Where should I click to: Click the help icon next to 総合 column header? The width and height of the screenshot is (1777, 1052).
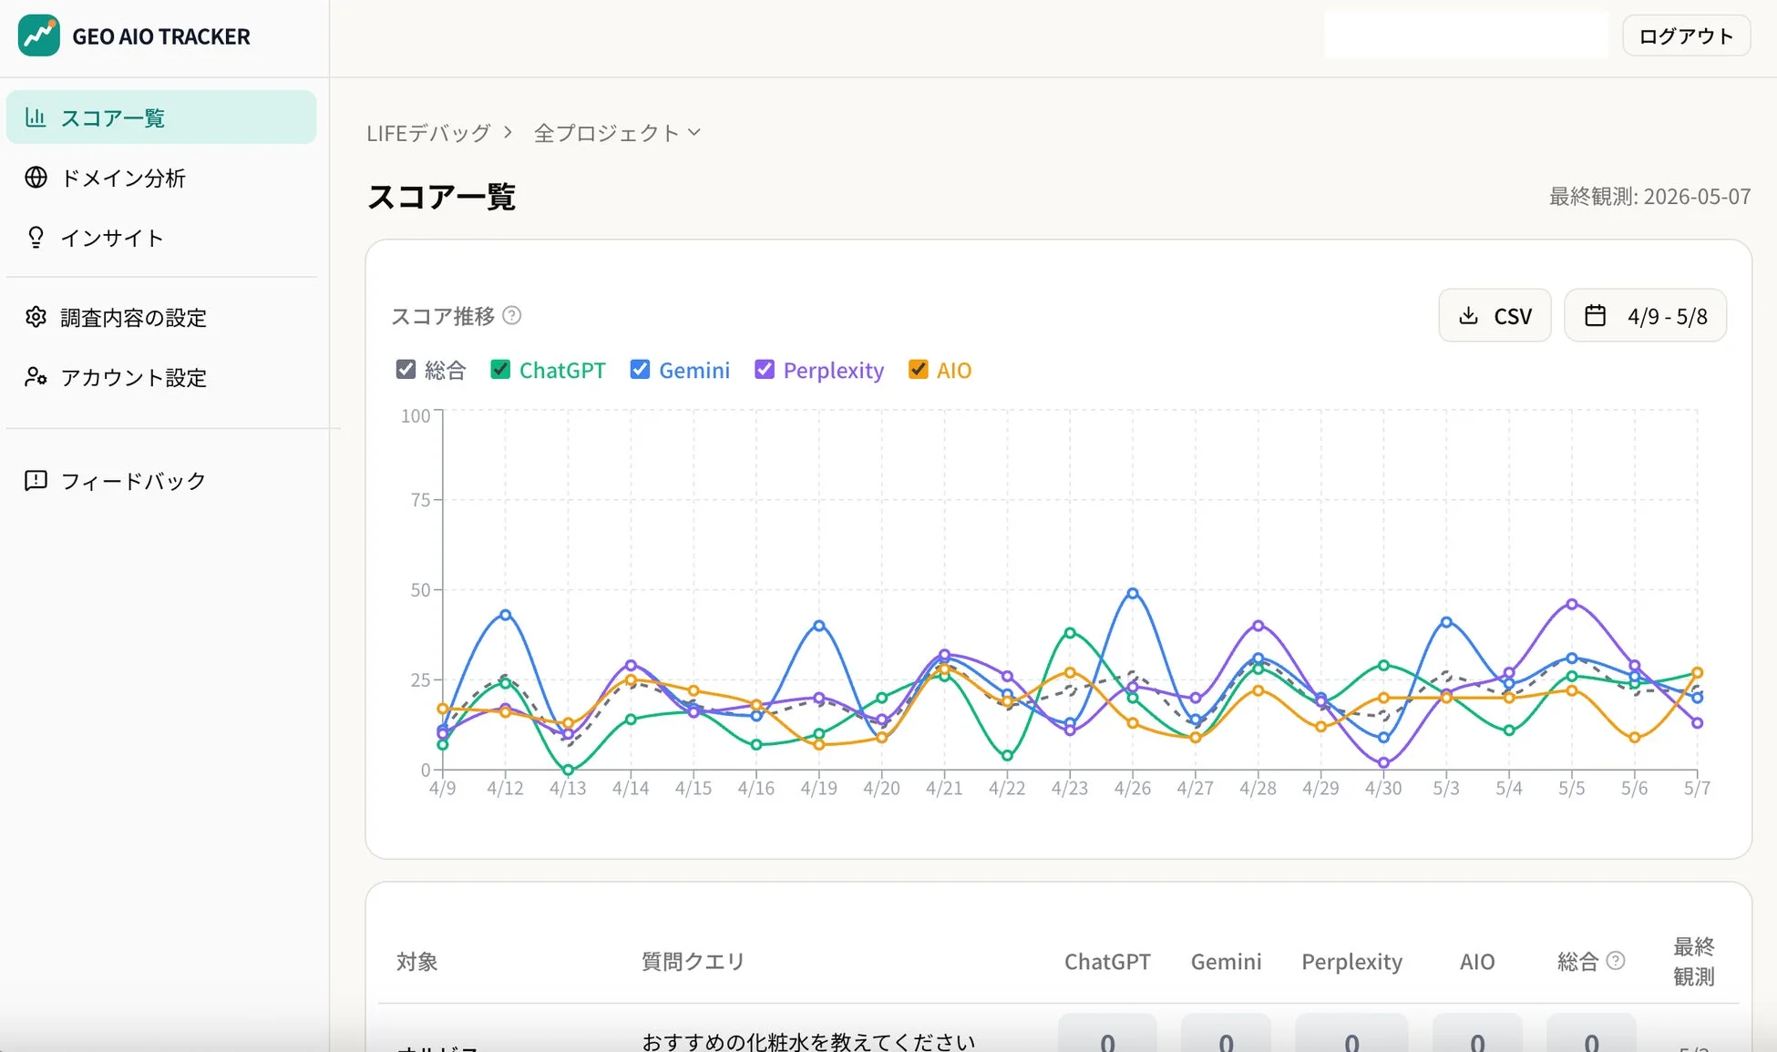pos(1616,961)
